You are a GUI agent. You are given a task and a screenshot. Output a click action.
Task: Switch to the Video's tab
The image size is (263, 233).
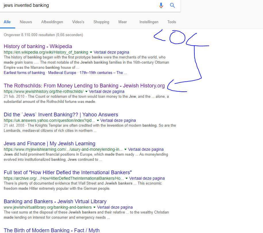click(x=78, y=22)
